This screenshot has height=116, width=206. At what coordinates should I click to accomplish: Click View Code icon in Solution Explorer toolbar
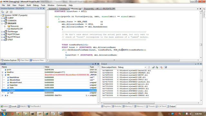point(11,12)
